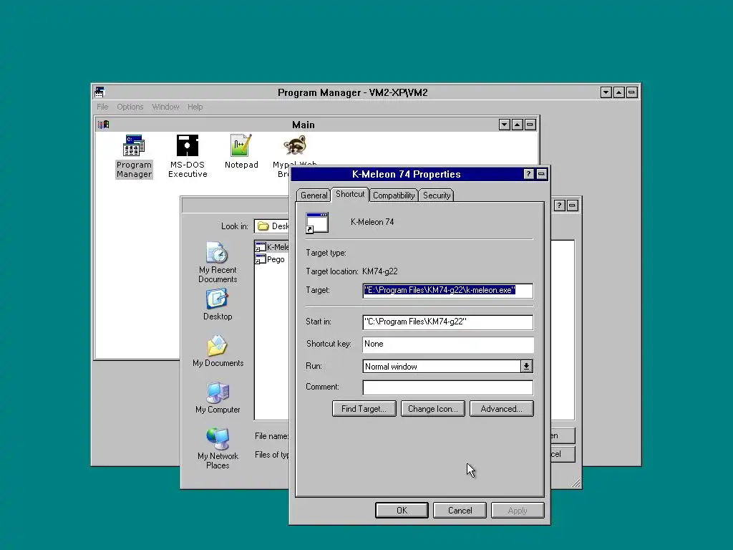Click the Program Manager scroll-down title button

[x=606, y=92]
